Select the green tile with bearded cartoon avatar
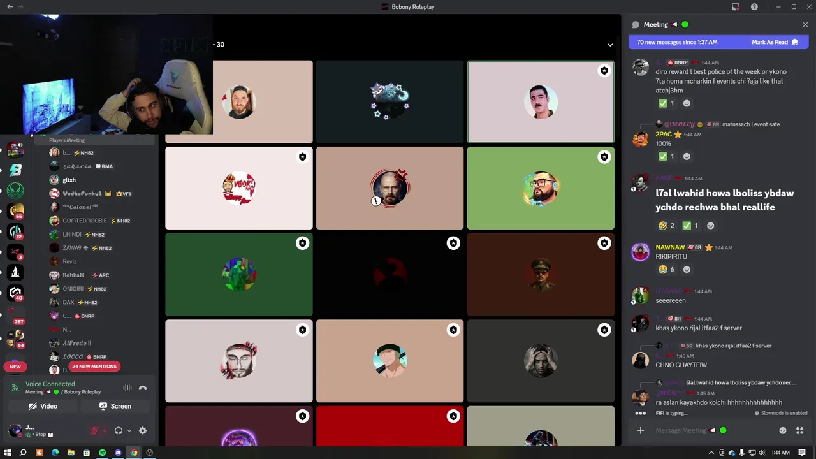 (x=541, y=188)
